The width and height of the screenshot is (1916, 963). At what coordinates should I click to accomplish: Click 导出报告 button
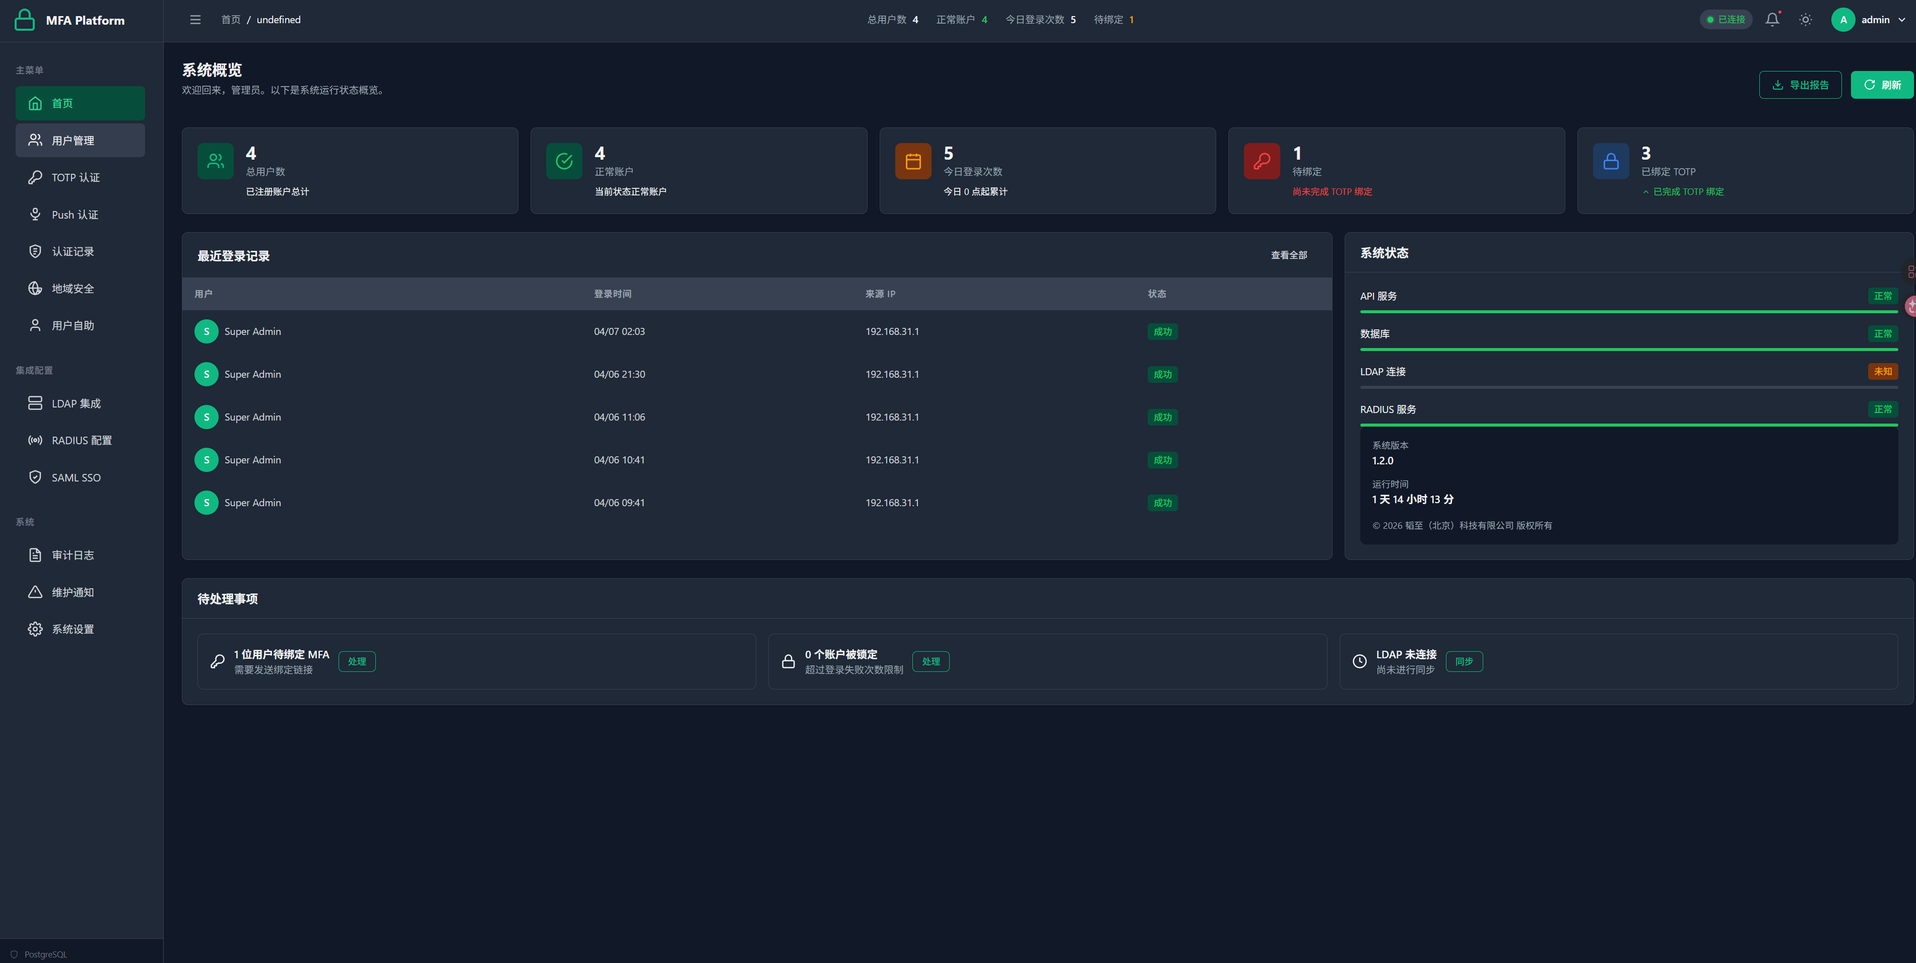pyautogui.click(x=1800, y=85)
